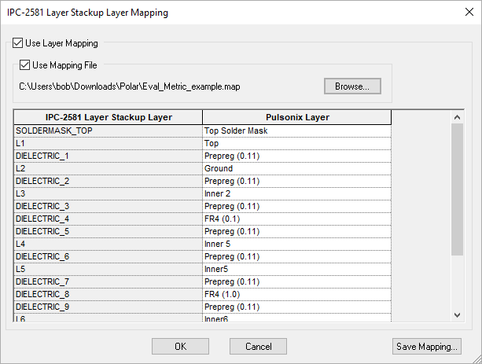Click the Browse button for mapping file
Screen dimensions: 482x364
point(351,86)
